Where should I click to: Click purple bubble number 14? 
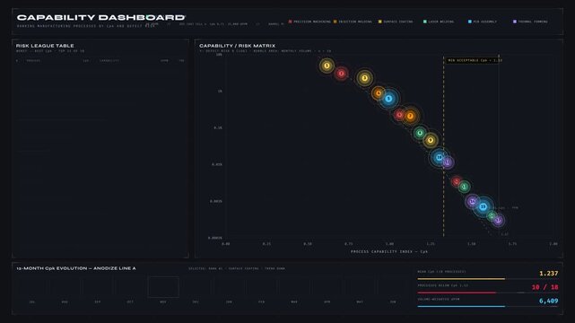click(x=473, y=201)
